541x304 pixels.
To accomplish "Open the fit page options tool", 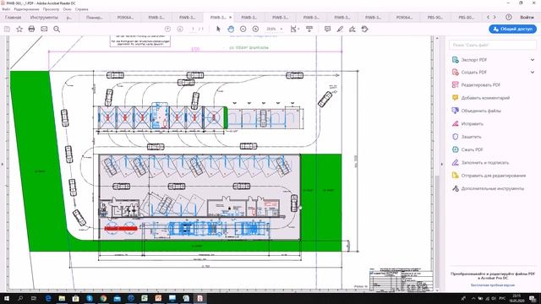I will click(x=294, y=29).
